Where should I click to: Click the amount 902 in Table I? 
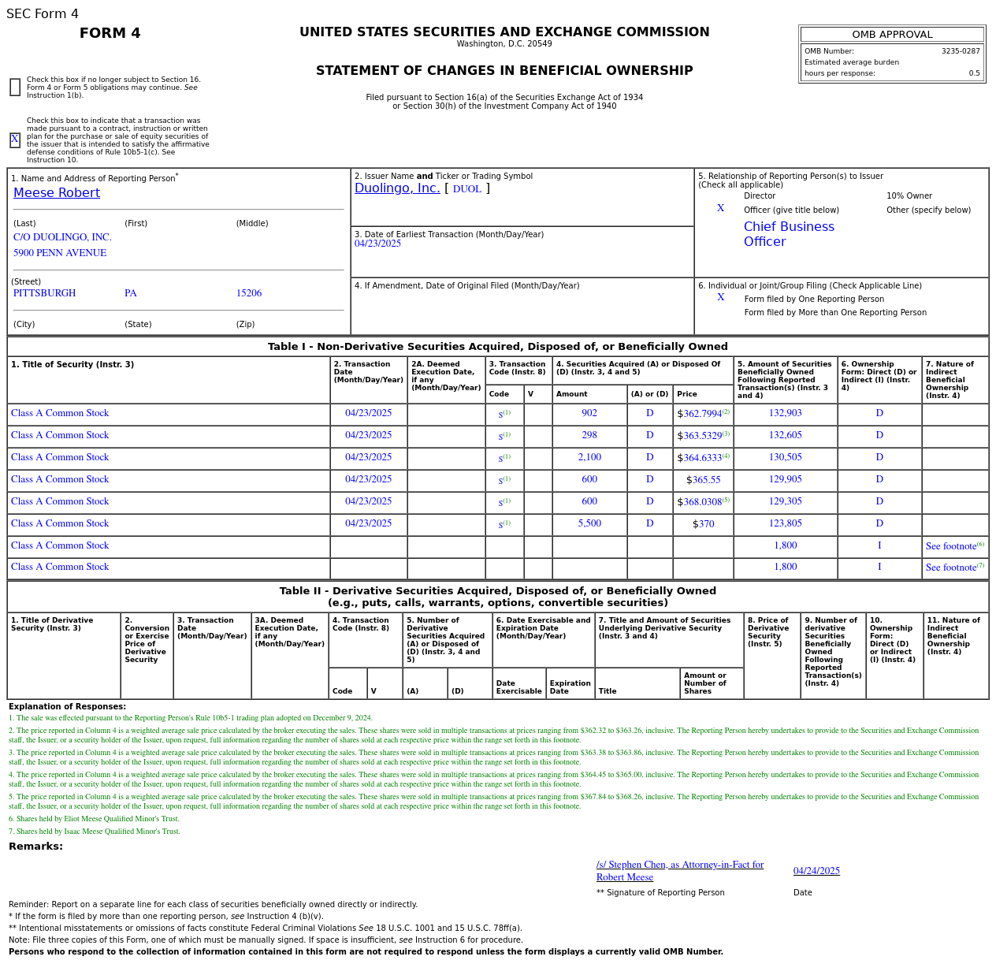click(x=589, y=413)
